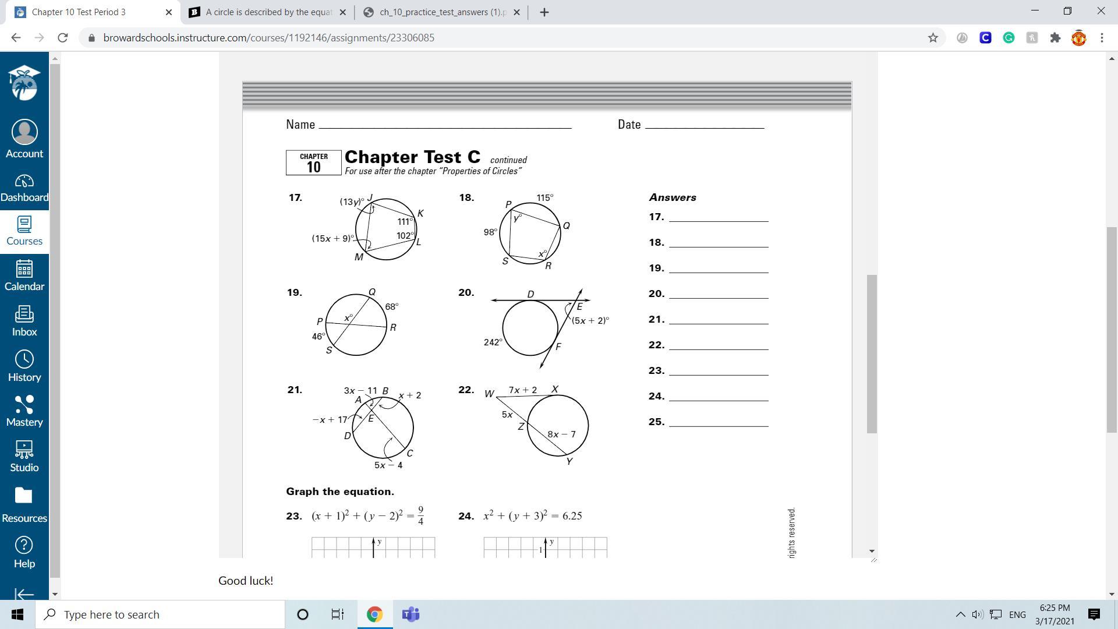The image size is (1118, 629).
Task: Switch to the ch_10_practice_test_answers tab
Action: pos(441,12)
